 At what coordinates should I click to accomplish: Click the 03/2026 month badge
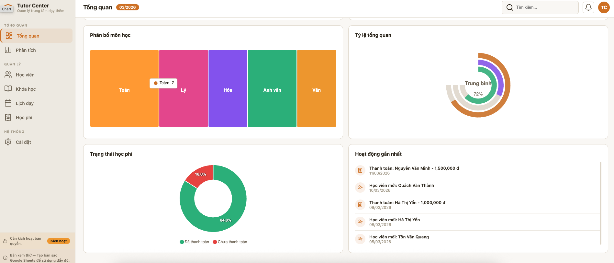[128, 7]
